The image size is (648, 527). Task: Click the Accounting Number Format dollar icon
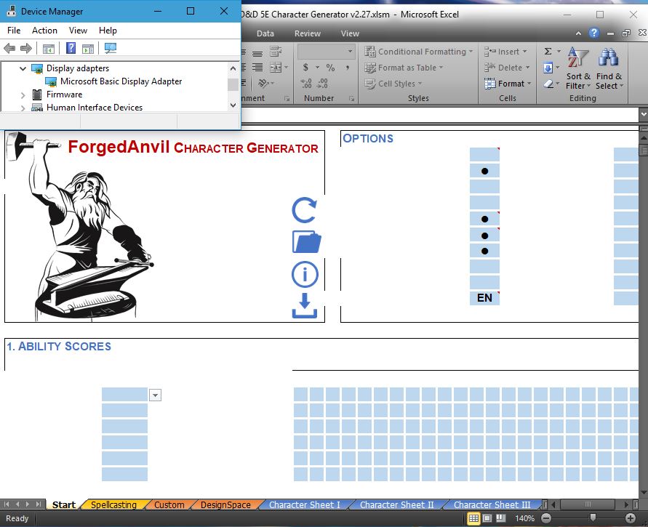(x=305, y=68)
